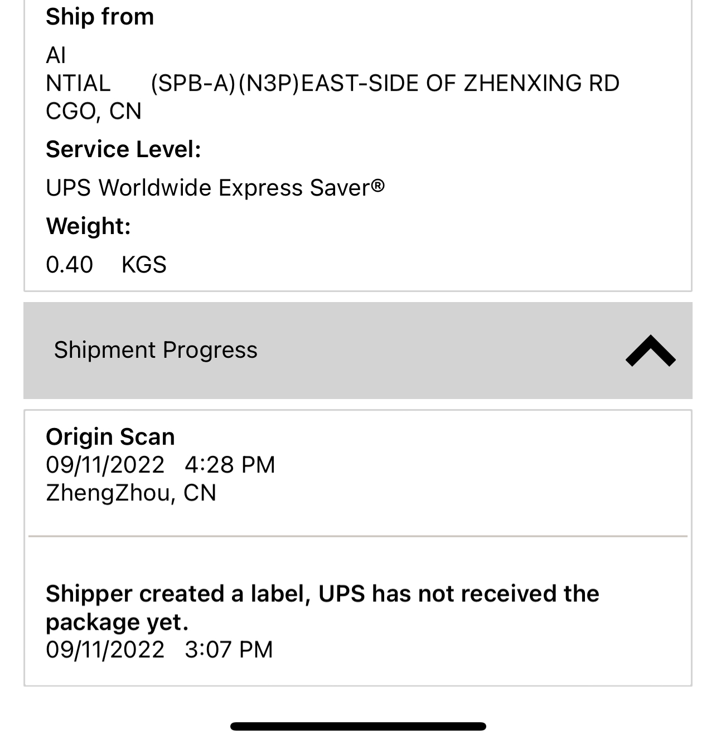Tap the KGS weight unit
This screenshot has width=716, height=744.
tap(144, 264)
